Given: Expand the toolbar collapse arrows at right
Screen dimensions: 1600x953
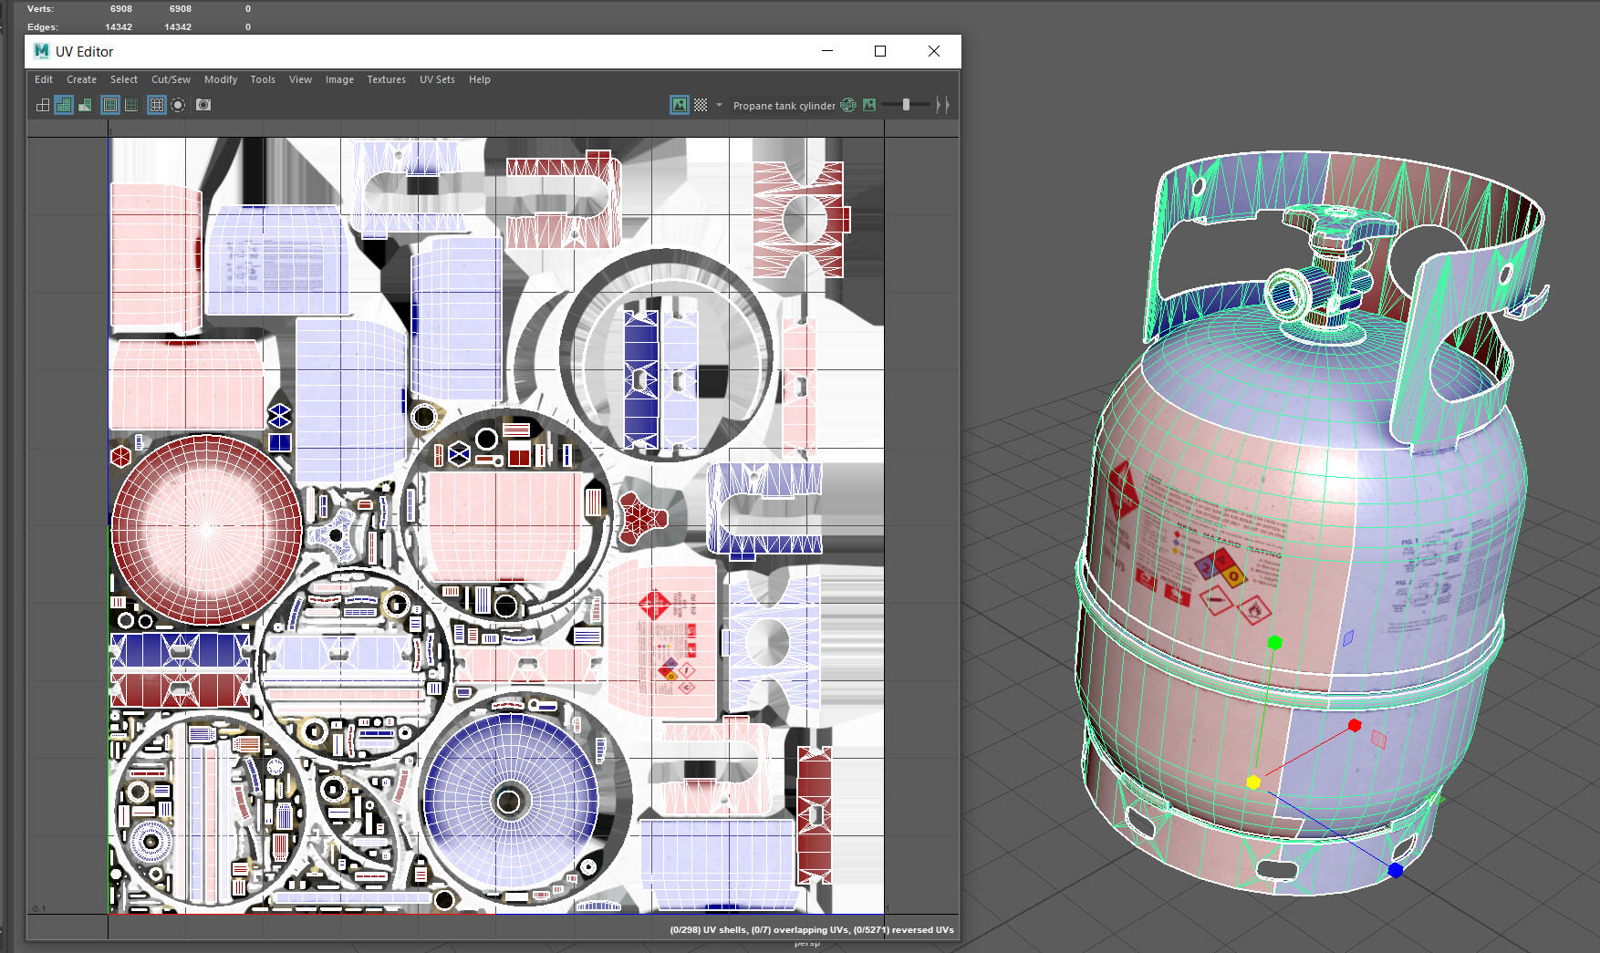Looking at the screenshot, I should click(943, 105).
